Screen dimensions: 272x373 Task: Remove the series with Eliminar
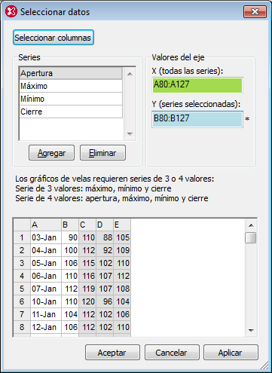[102, 153]
